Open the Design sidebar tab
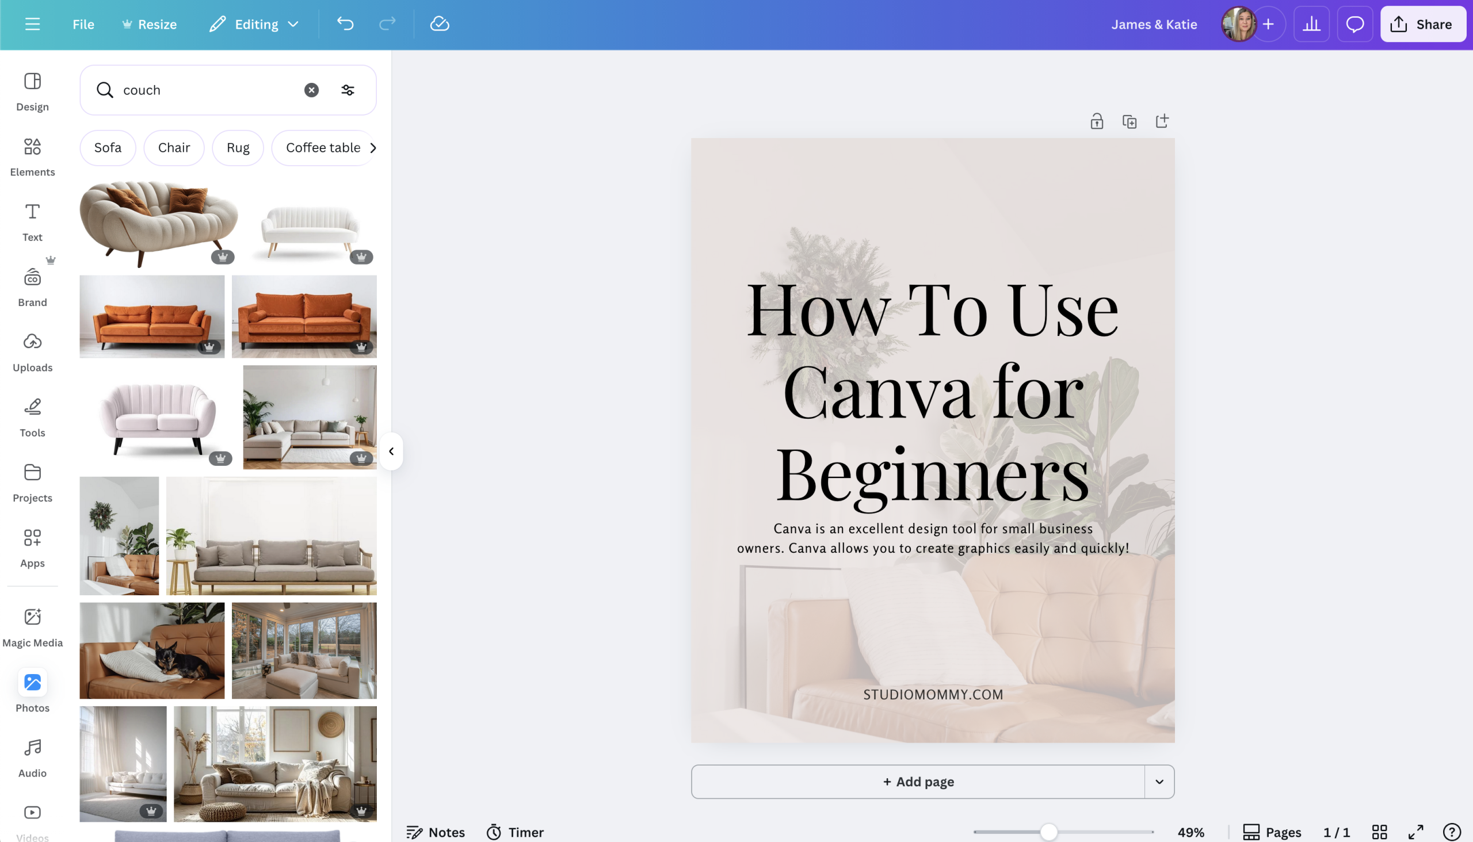This screenshot has width=1473, height=842. [32, 92]
